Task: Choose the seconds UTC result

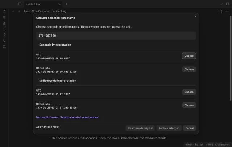Action: [189, 56]
